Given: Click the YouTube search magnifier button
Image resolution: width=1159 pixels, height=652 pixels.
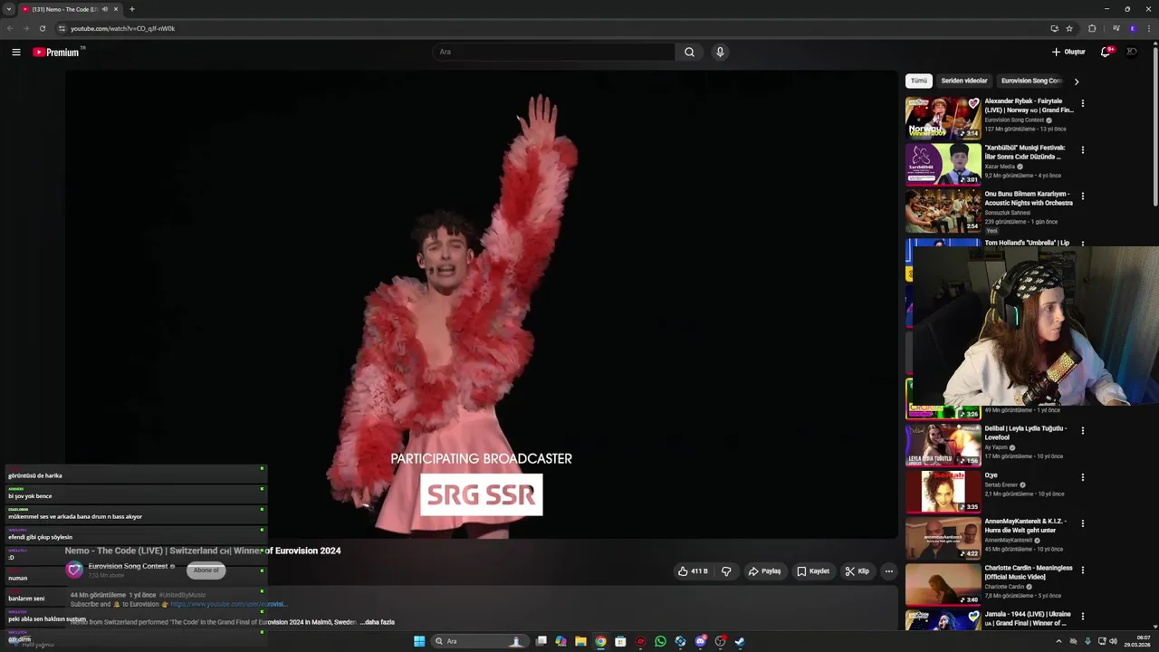Looking at the screenshot, I should click(x=689, y=52).
